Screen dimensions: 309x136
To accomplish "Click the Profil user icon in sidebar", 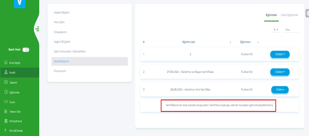I will (6, 72).
